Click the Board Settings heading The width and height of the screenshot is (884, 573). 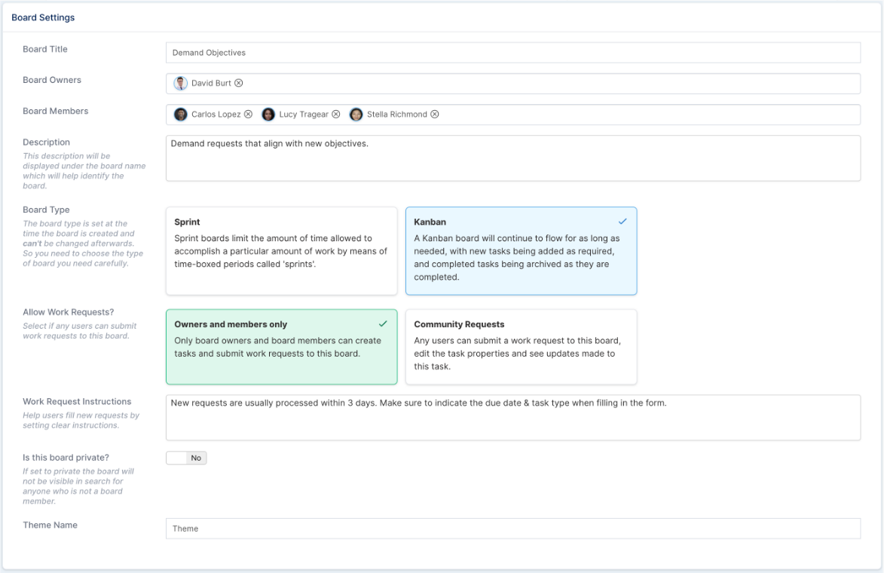tap(43, 17)
